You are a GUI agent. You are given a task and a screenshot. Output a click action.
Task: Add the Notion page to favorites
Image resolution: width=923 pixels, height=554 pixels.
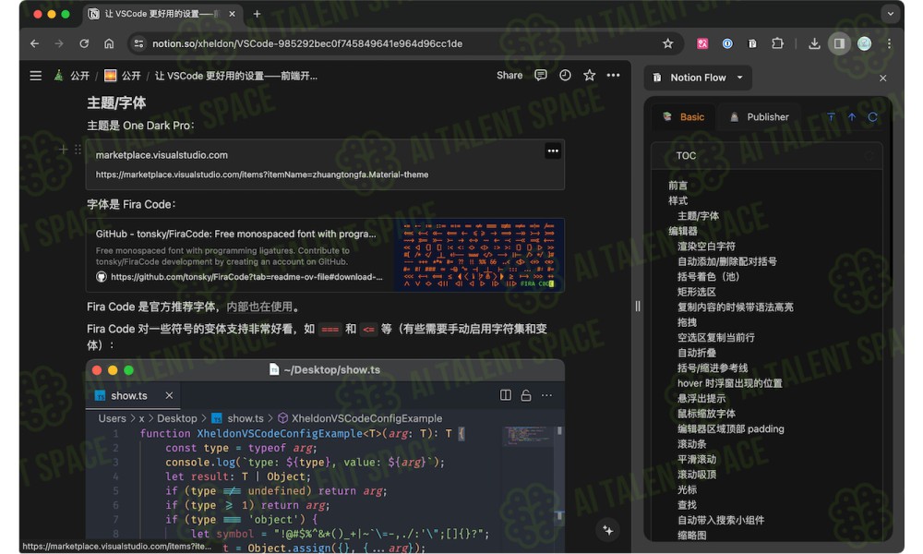pos(589,76)
